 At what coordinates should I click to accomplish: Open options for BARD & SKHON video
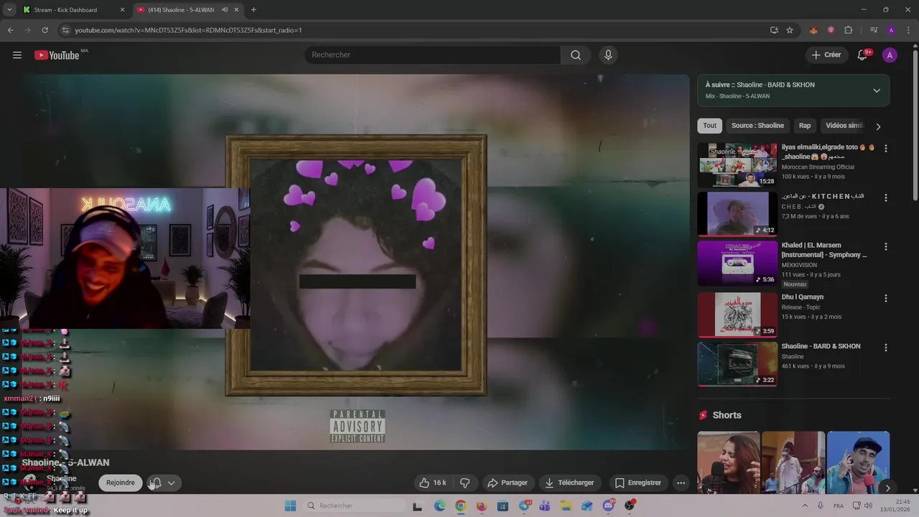point(885,347)
